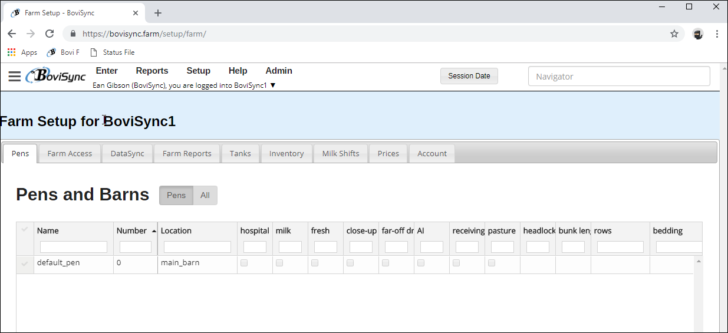Show All pens and barns toggle

[205, 195]
